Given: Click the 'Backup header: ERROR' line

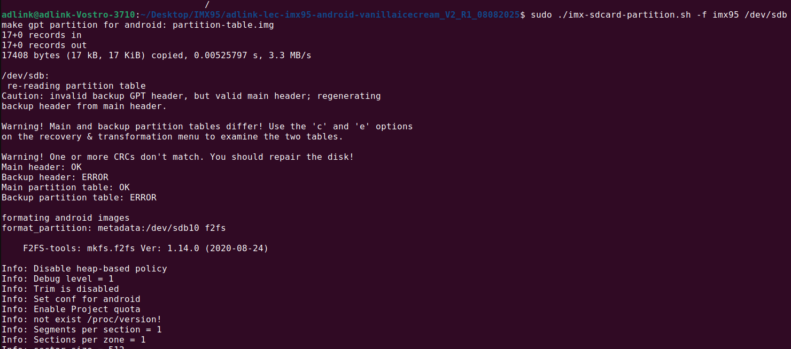Looking at the screenshot, I should point(55,177).
